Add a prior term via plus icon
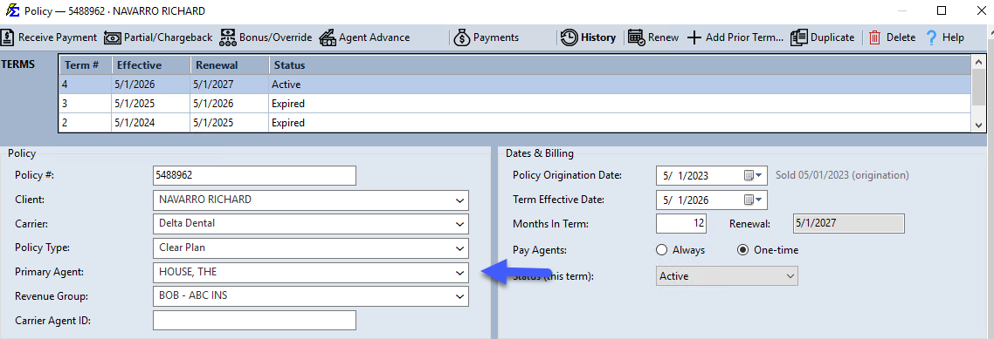 pyautogui.click(x=694, y=38)
